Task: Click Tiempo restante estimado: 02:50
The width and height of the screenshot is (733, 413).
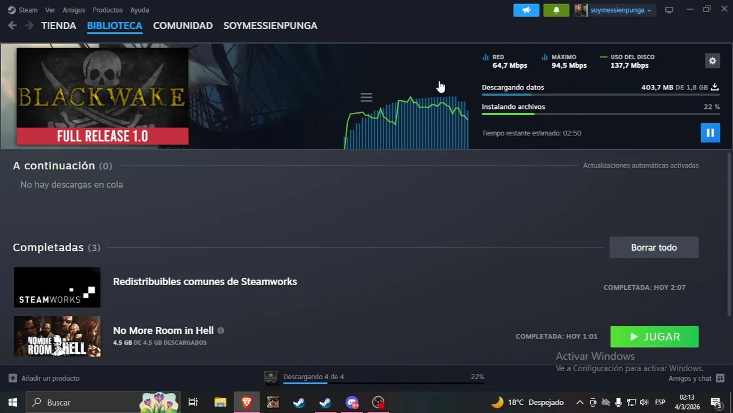Action: 531,133
